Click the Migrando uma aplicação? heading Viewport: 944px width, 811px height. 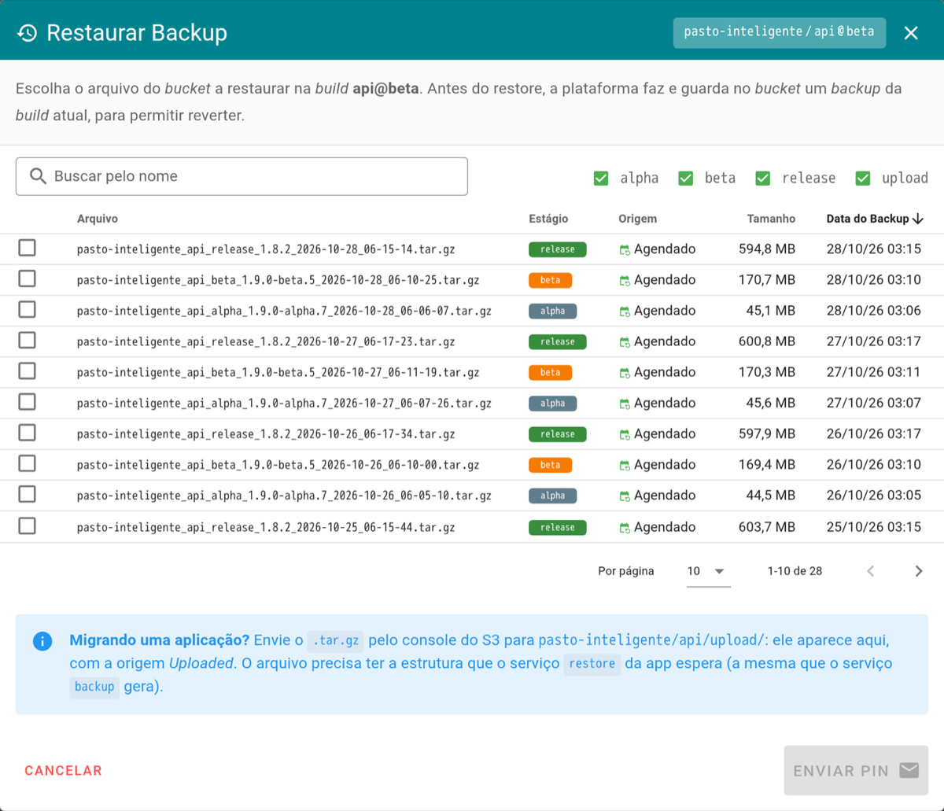(x=160, y=640)
